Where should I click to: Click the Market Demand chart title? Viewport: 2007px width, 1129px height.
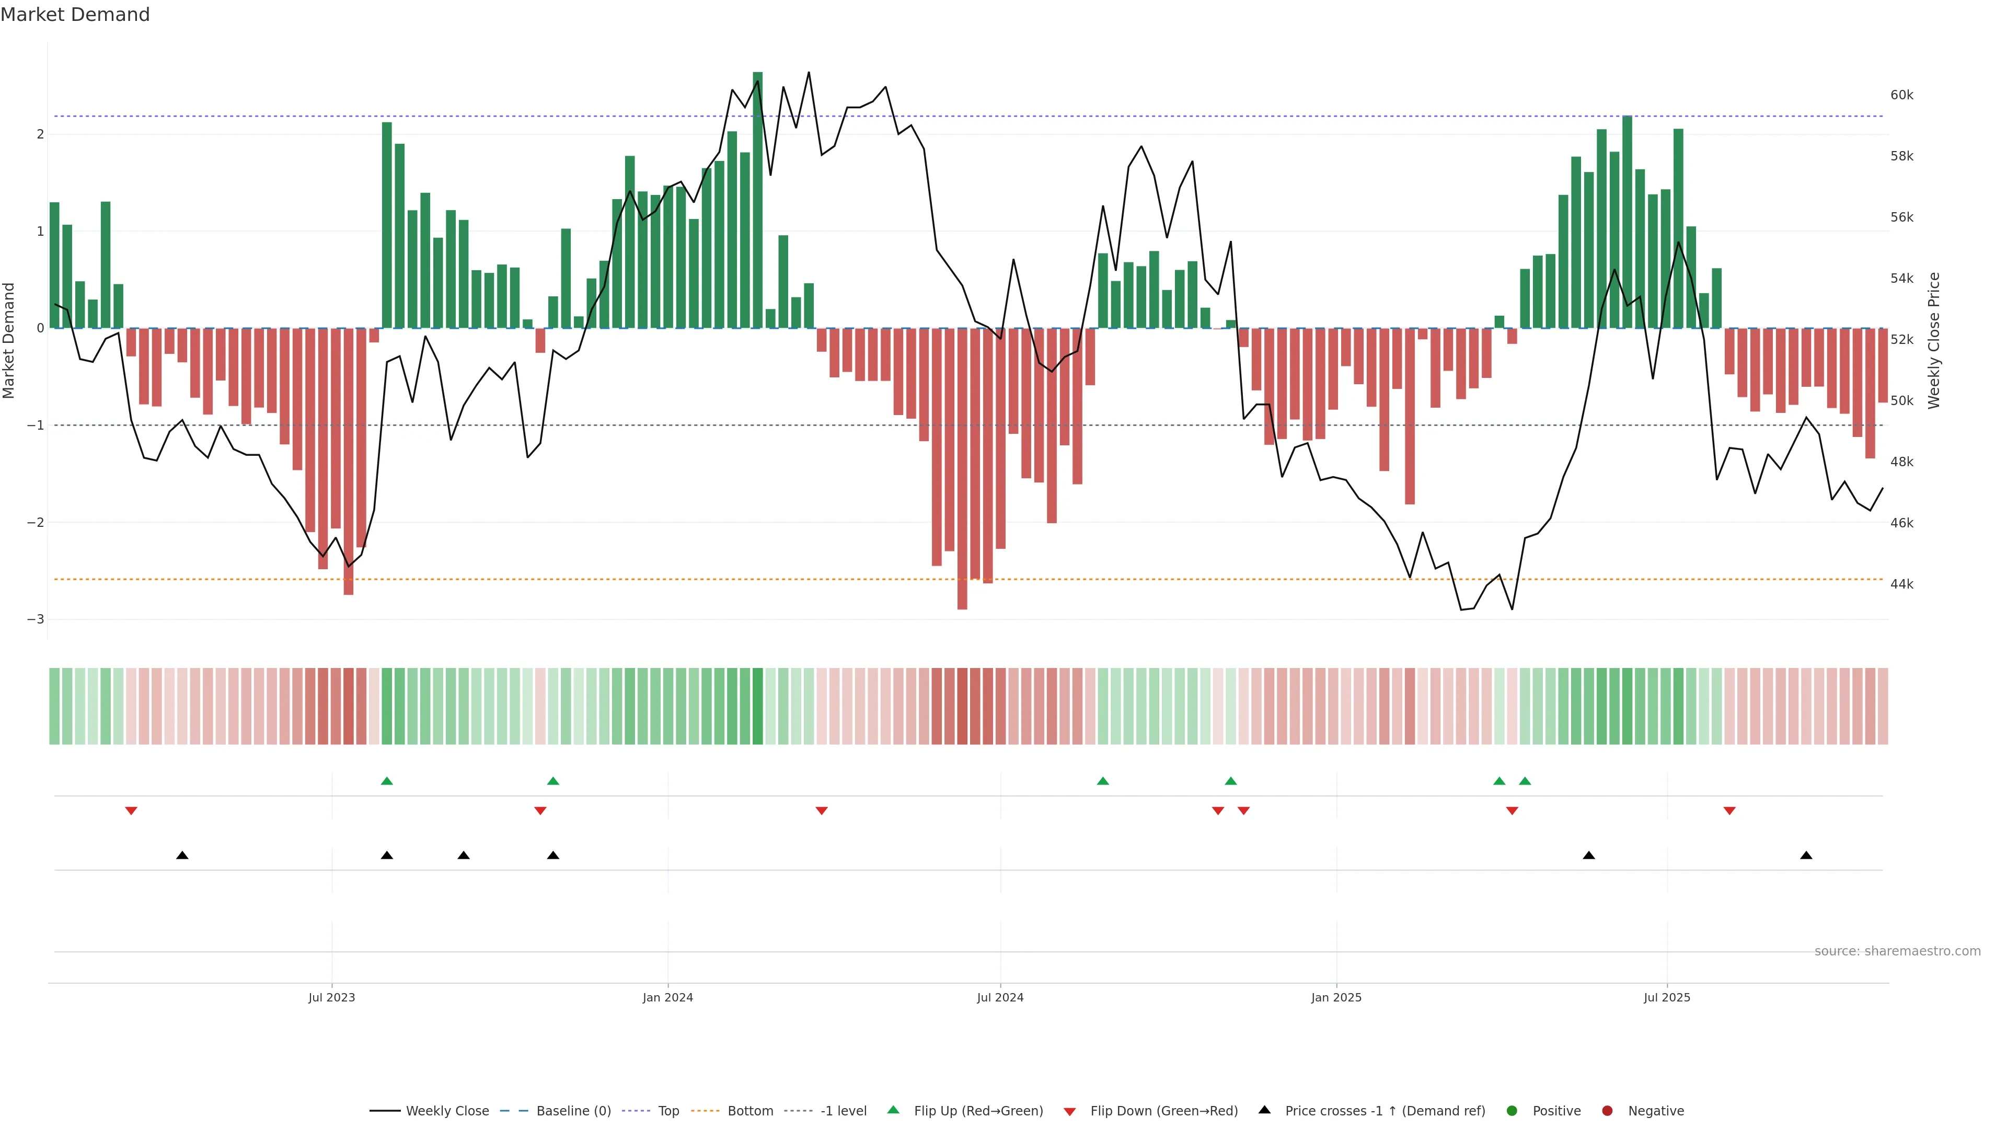75,15
